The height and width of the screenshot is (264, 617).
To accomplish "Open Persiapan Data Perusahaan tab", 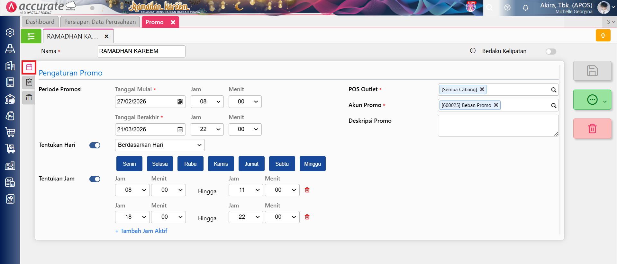I will [x=100, y=22].
